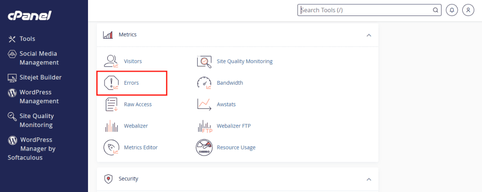Open WordPress Manager by Softaculous label
This screenshot has height=192, width=482.
pos(32,149)
